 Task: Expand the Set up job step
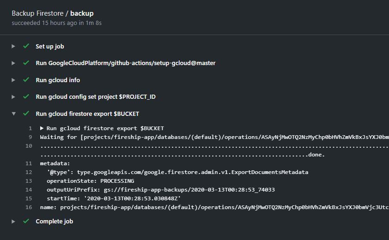pos(14,46)
